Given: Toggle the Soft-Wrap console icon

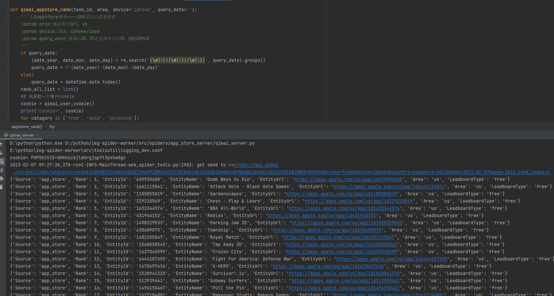Looking at the screenshot, I should [2, 161].
